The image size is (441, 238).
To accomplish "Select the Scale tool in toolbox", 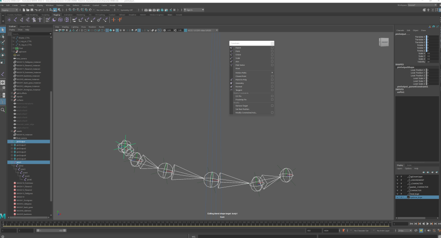I will click(x=3, y=61).
